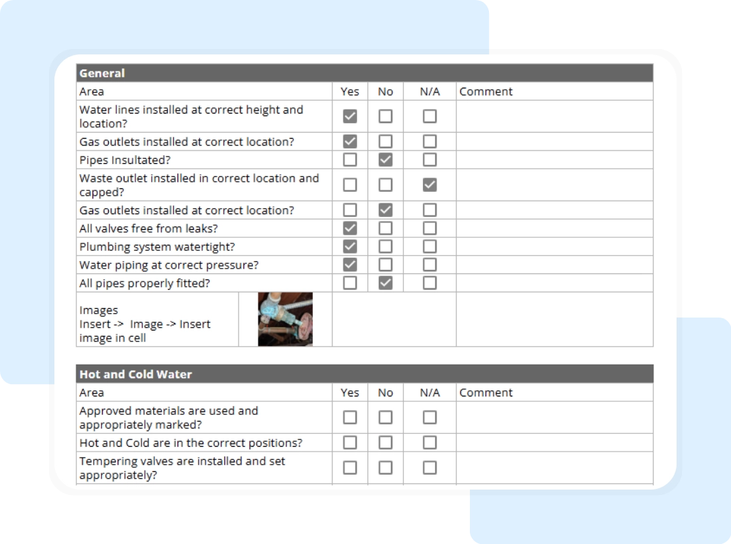Select the Comment column header cell

click(486, 91)
